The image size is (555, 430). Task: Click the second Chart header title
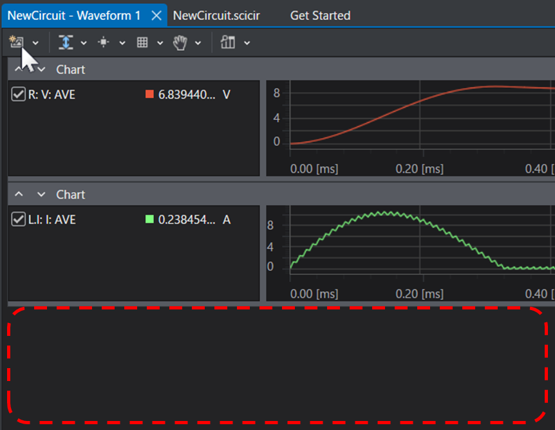pos(70,195)
